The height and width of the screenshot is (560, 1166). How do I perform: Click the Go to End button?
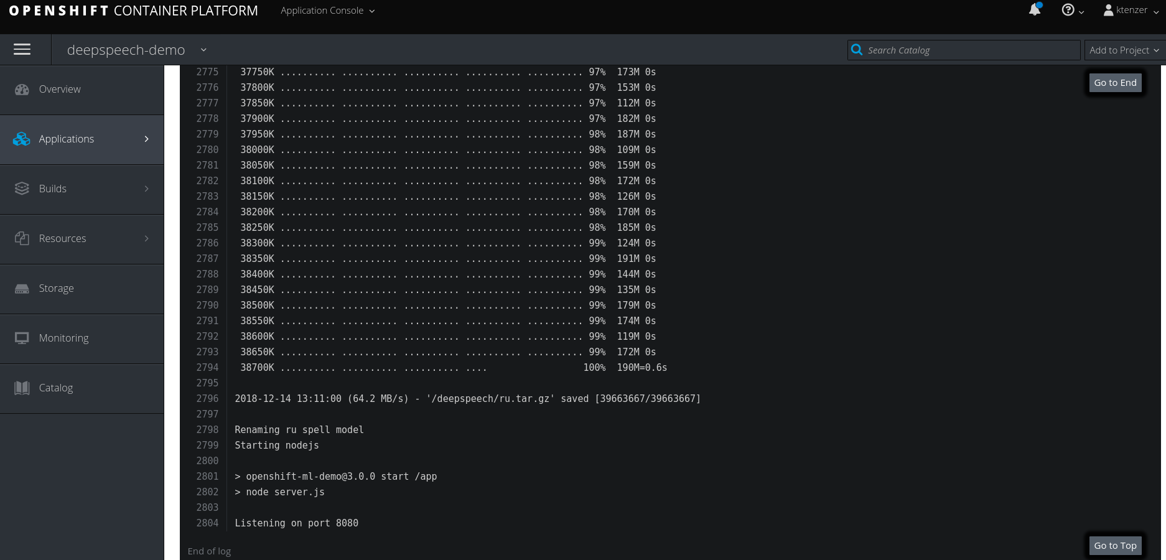pyautogui.click(x=1115, y=83)
